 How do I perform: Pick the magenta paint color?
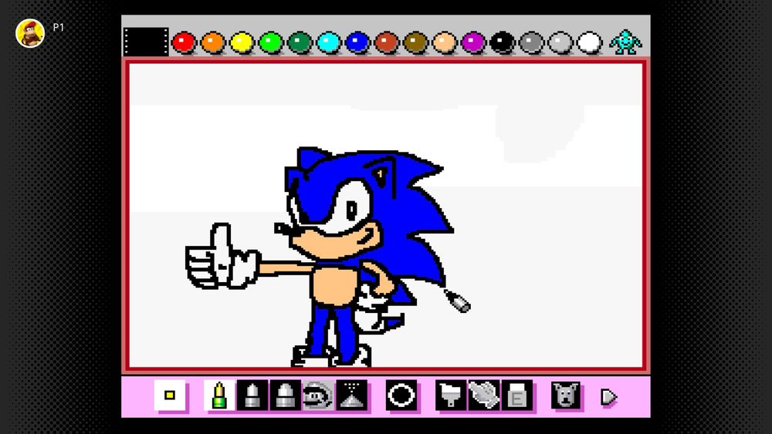point(473,42)
